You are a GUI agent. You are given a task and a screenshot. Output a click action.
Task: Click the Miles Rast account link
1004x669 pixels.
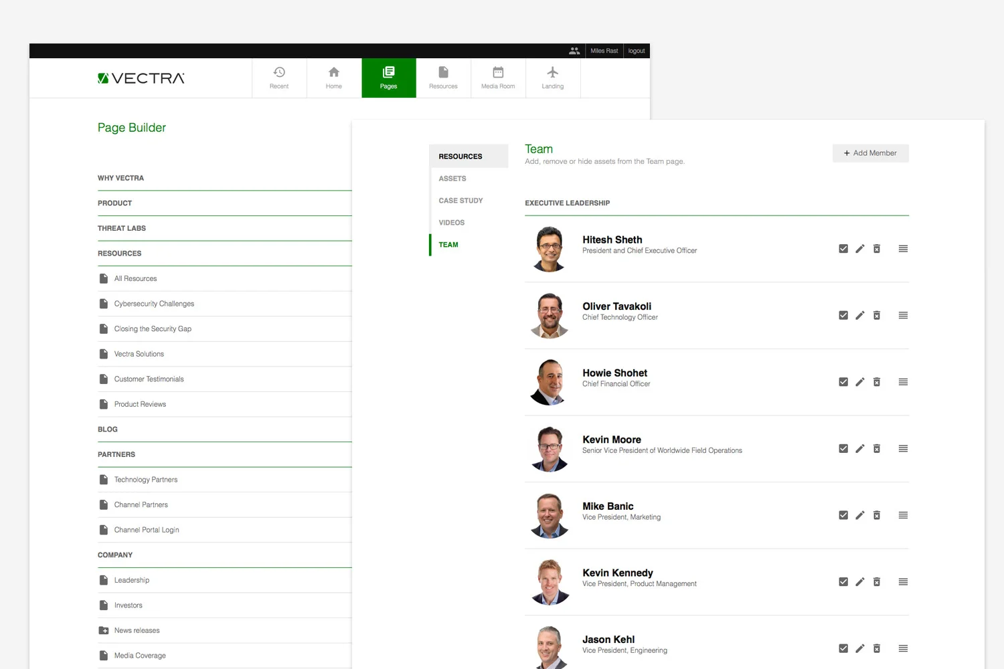click(x=604, y=51)
